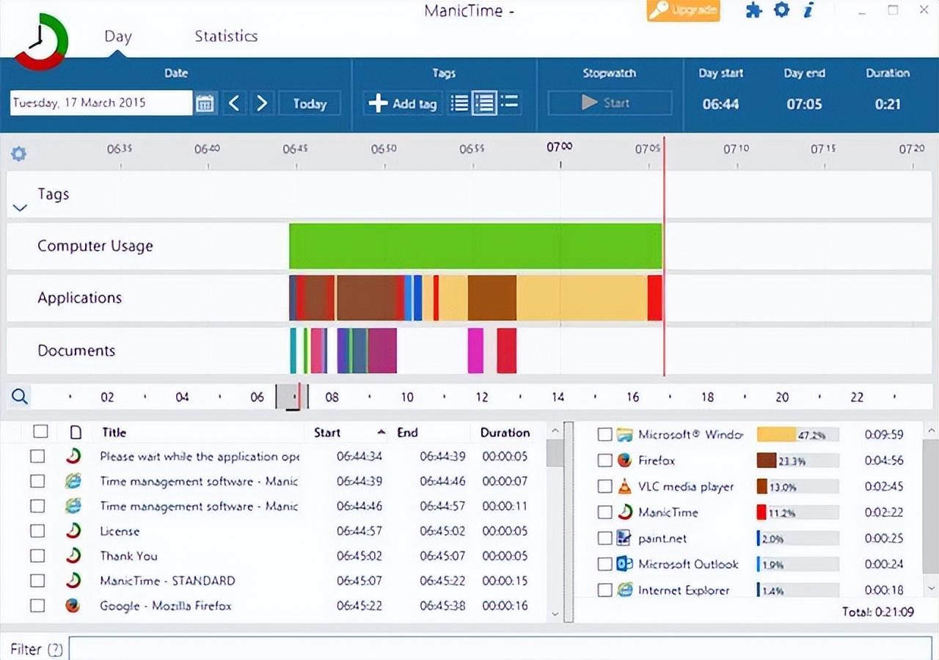This screenshot has height=660, width=939.
Task: Switch to the Statistics tab
Action: (226, 36)
